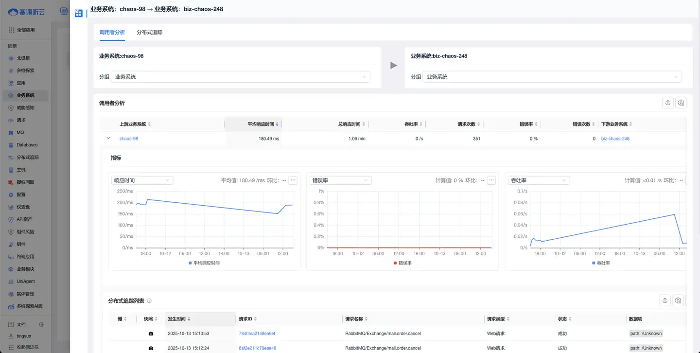Open the 响应时间 metric selector dropdown

click(142, 180)
